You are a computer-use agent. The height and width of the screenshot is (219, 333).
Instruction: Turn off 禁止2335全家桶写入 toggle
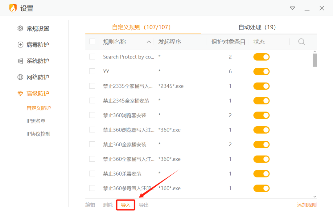coord(261,86)
